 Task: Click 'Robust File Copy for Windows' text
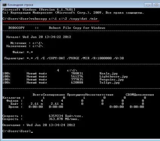coord(77,28)
